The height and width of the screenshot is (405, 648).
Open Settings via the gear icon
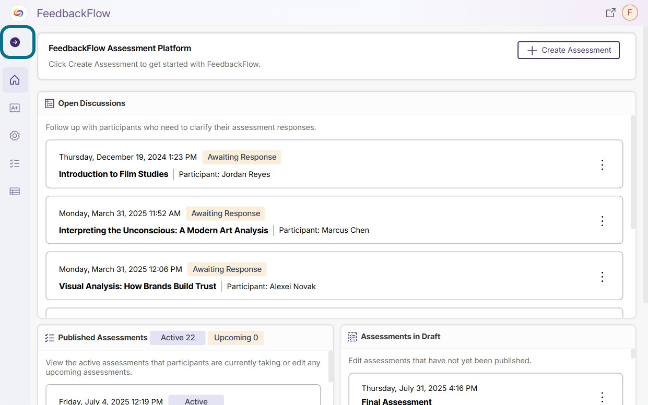(x=15, y=135)
